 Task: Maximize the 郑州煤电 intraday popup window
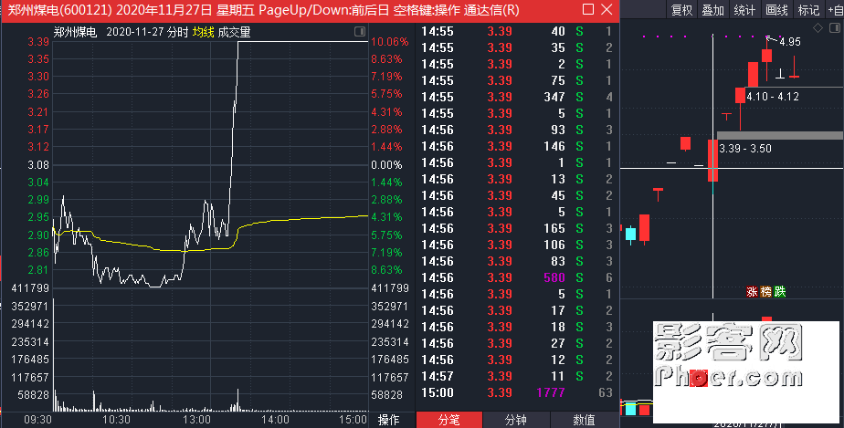pos(588,9)
